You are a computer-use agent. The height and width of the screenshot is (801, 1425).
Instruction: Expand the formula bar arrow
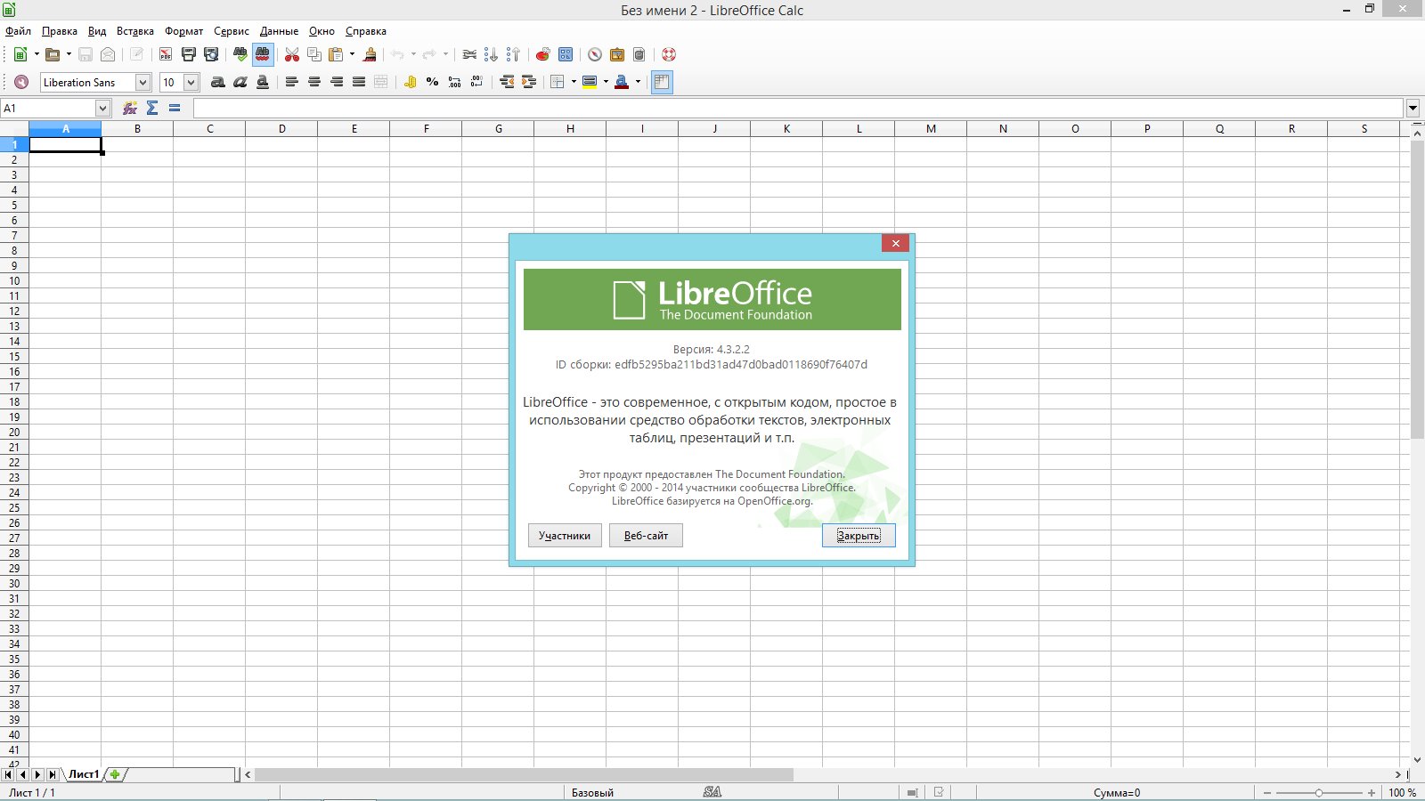1413,109
